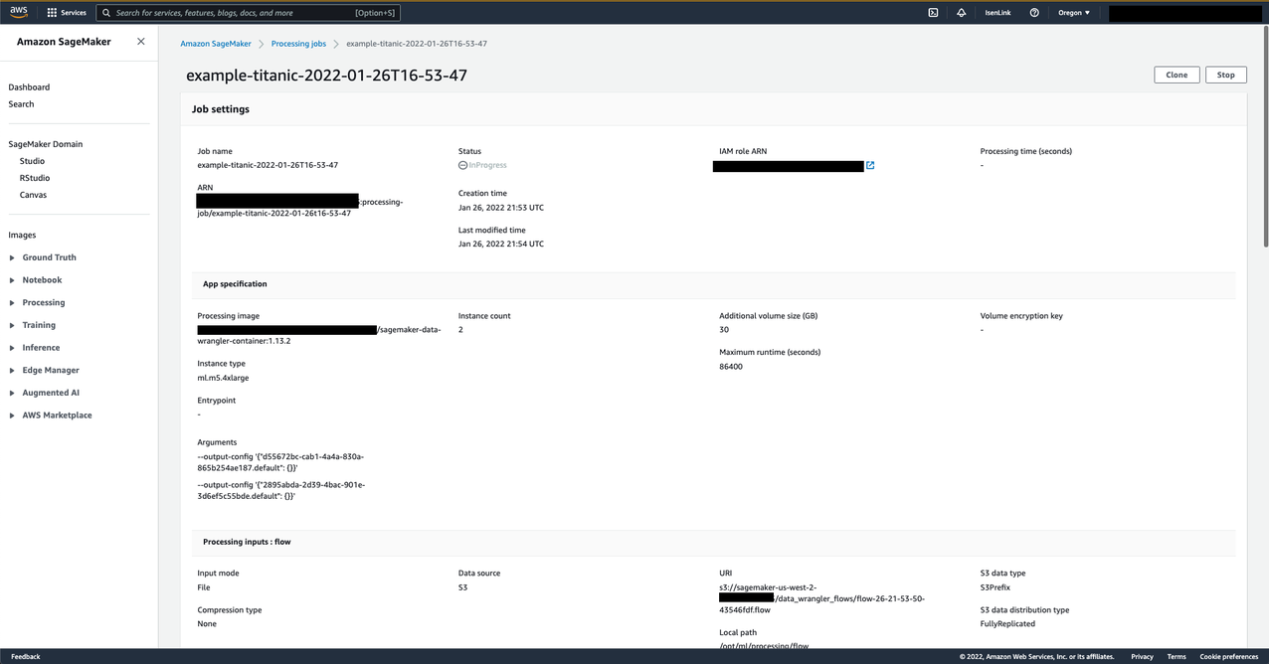Select S3 data type value S3Prefix
Image resolution: width=1269 pixels, height=664 pixels.
coord(996,587)
